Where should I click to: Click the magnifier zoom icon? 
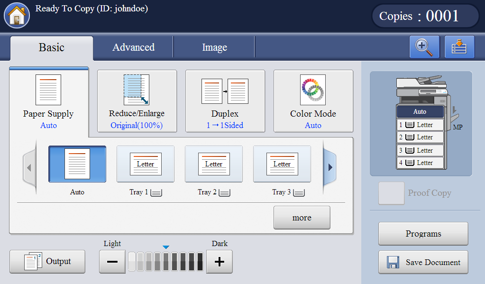(424, 47)
